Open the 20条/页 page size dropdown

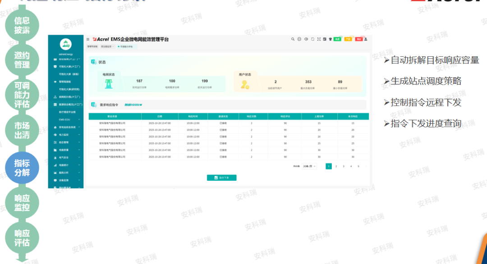click(x=309, y=166)
